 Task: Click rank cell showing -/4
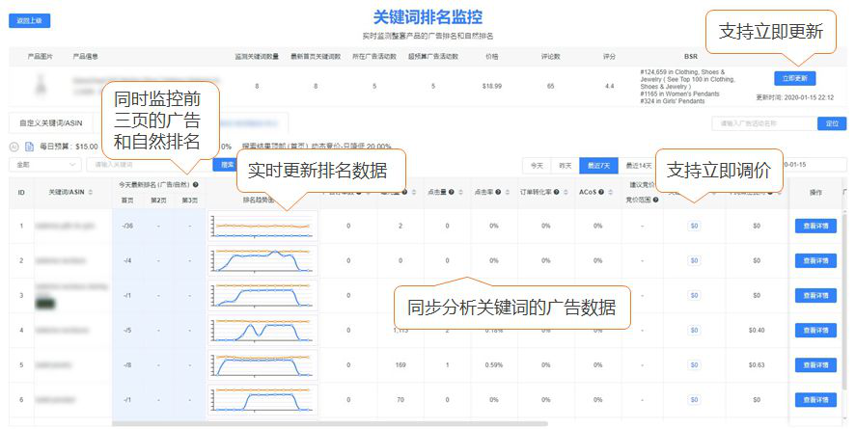127,260
